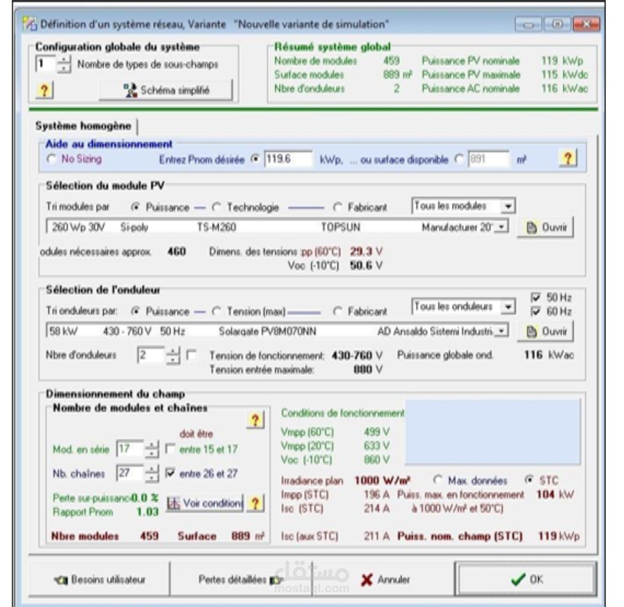
Task: Toggle the 50 Hz checkbox
Action: [536, 297]
